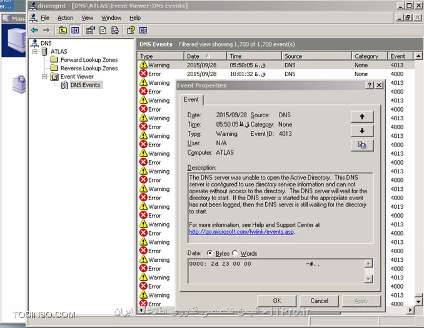Click Data box scrollbar down arrow
The width and height of the screenshot is (424, 328).
coord(368,279)
